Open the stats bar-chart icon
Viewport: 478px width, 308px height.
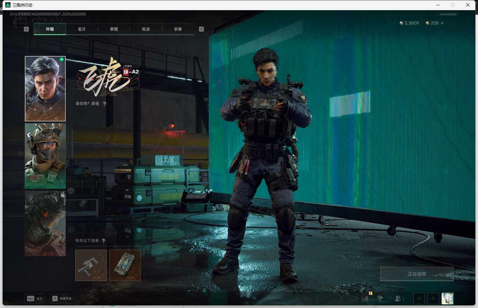pyautogui.click(x=365, y=298)
